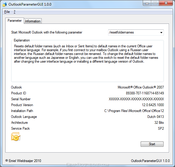Click the Product Version label

pyautogui.click(x=22, y=105)
